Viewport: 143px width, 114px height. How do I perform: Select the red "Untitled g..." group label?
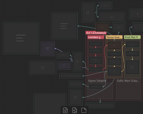pos(96,37)
